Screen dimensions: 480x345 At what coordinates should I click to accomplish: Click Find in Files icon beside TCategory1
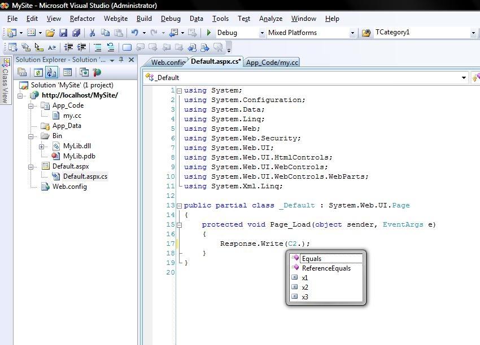pyautogui.click(x=366, y=33)
